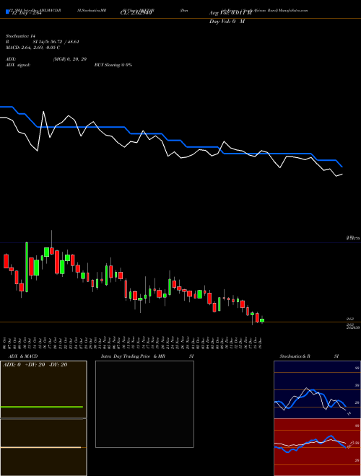Click the "SI 14/3: 36.72 / 48.61" value

56,42
